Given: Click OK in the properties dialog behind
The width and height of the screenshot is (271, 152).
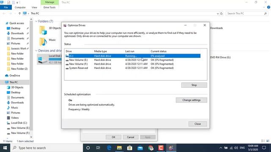Looking at the screenshot, I should pos(113,137).
